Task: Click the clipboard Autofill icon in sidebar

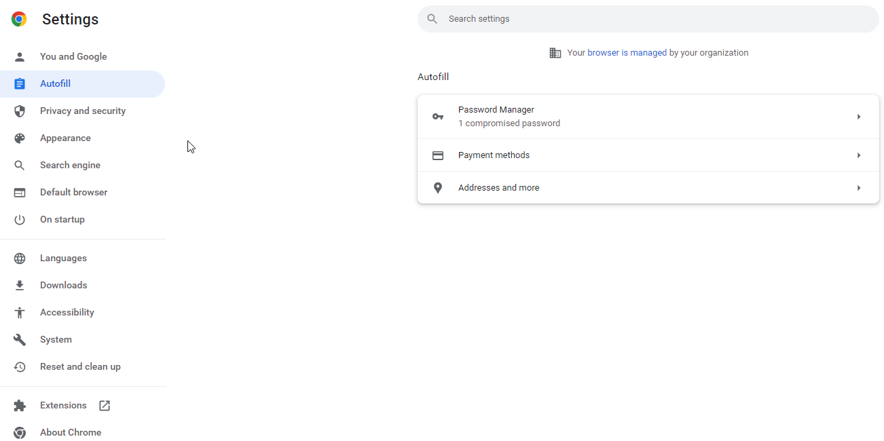Action: tap(20, 84)
